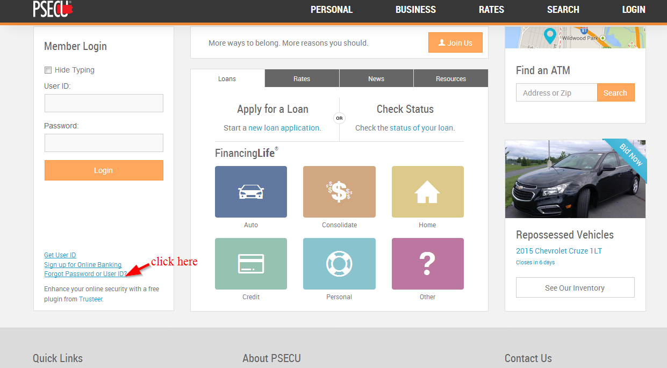Click the Check Status heading
Image resolution: width=667 pixels, height=368 pixels.
(405, 109)
